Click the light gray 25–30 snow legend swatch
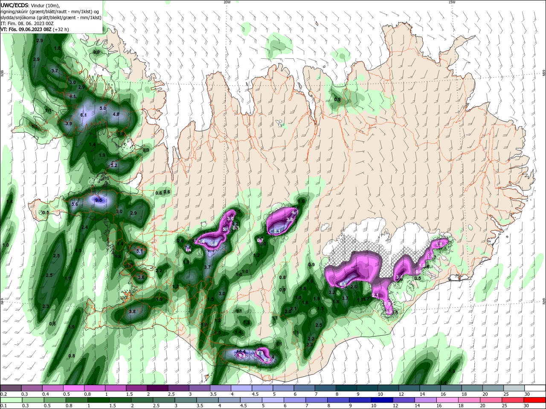546x409 pixels. pos(514,388)
